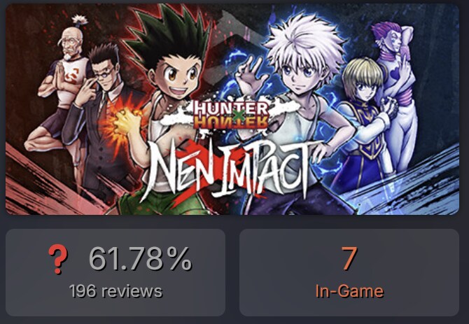Image resolution: width=469 pixels, height=324 pixels.
Task: Click Gon's glowing orange fist
Action: [124, 121]
